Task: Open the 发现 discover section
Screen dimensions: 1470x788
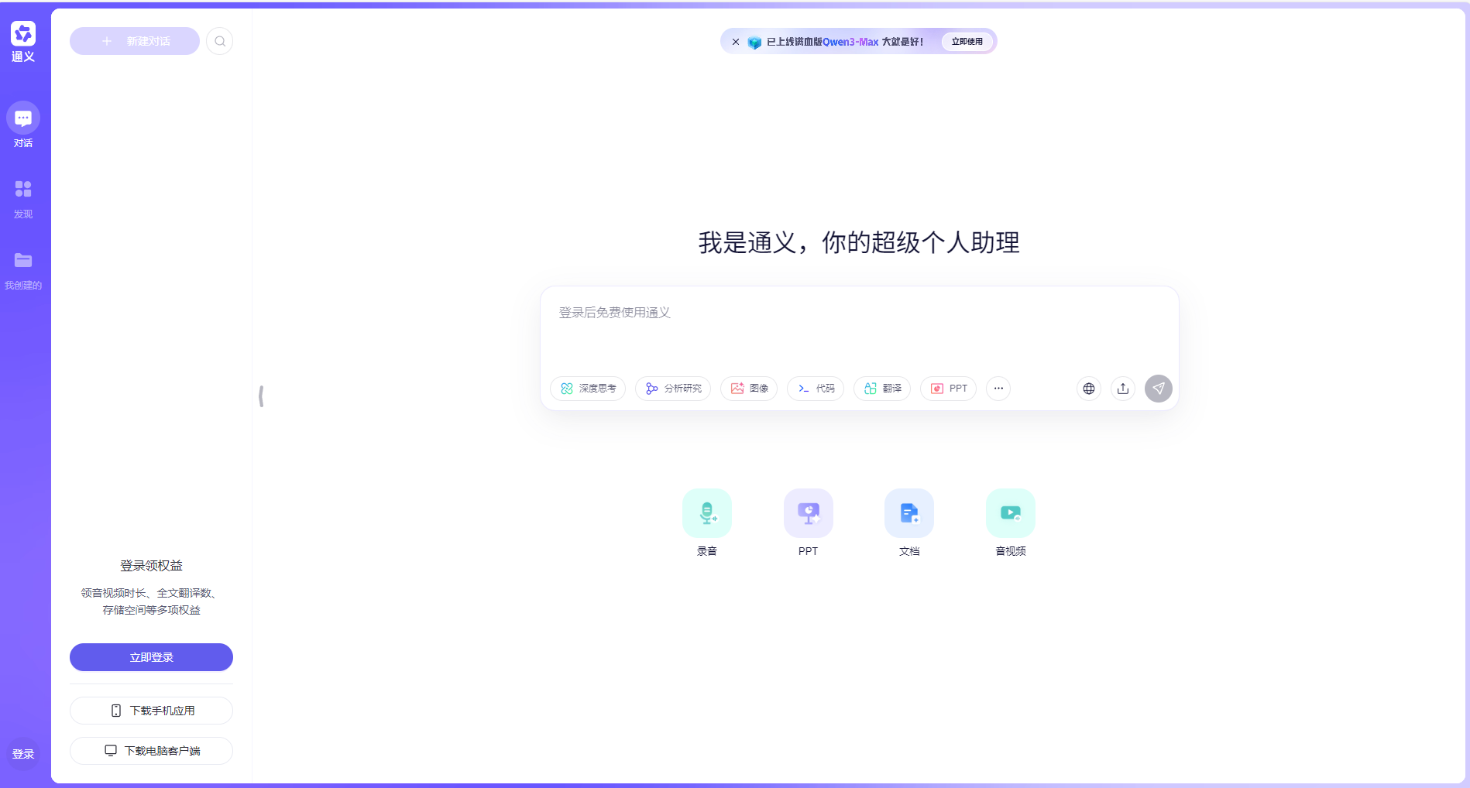Action: [x=23, y=198]
